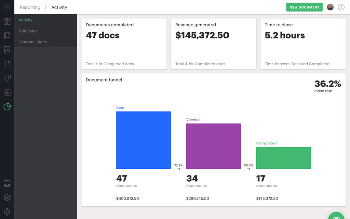Open the Inbox tray icon
Image resolution: width=350 pixels, height=219 pixels.
pos(7,183)
